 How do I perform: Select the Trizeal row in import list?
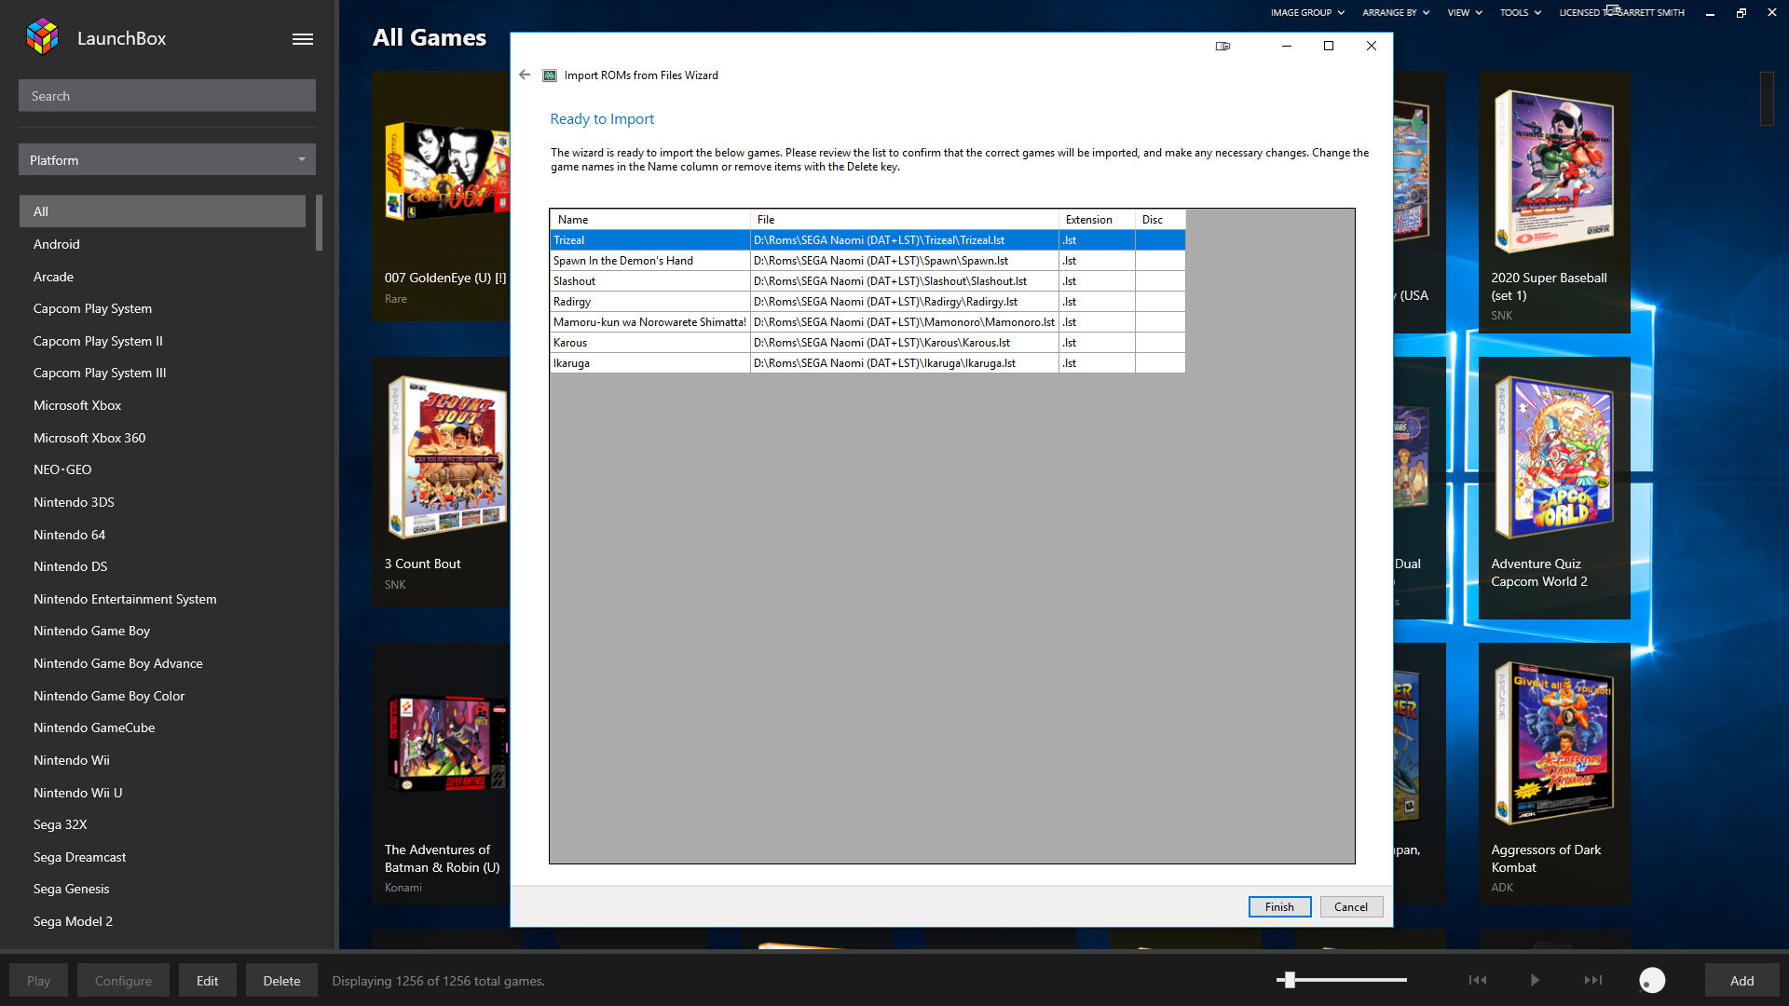pos(867,240)
